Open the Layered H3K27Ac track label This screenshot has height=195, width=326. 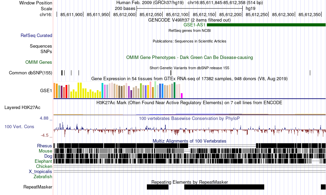tap(22, 107)
